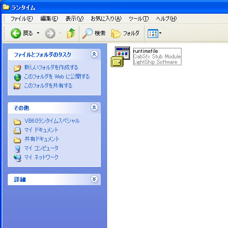Open the Views dropdown arrow

(x=160, y=33)
